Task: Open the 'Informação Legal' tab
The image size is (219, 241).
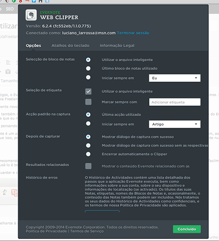Action: [117, 46]
